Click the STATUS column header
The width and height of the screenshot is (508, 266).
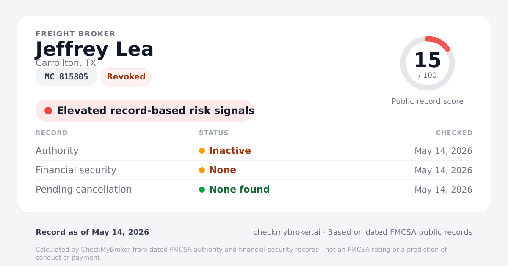coord(214,133)
